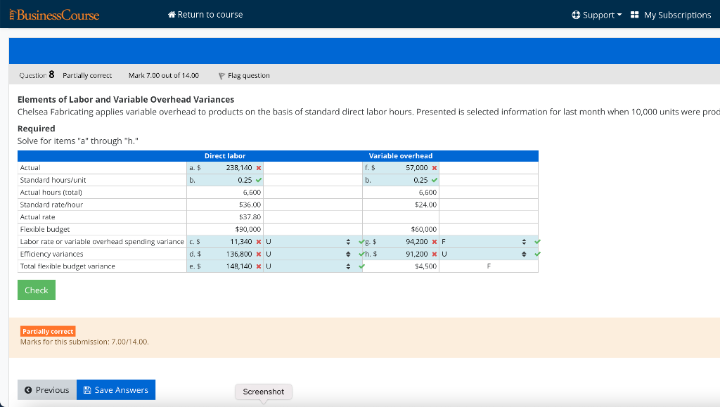Click the back arrow icon on Previous button
Screen dimensions: 720x407
pyautogui.click(x=26, y=389)
